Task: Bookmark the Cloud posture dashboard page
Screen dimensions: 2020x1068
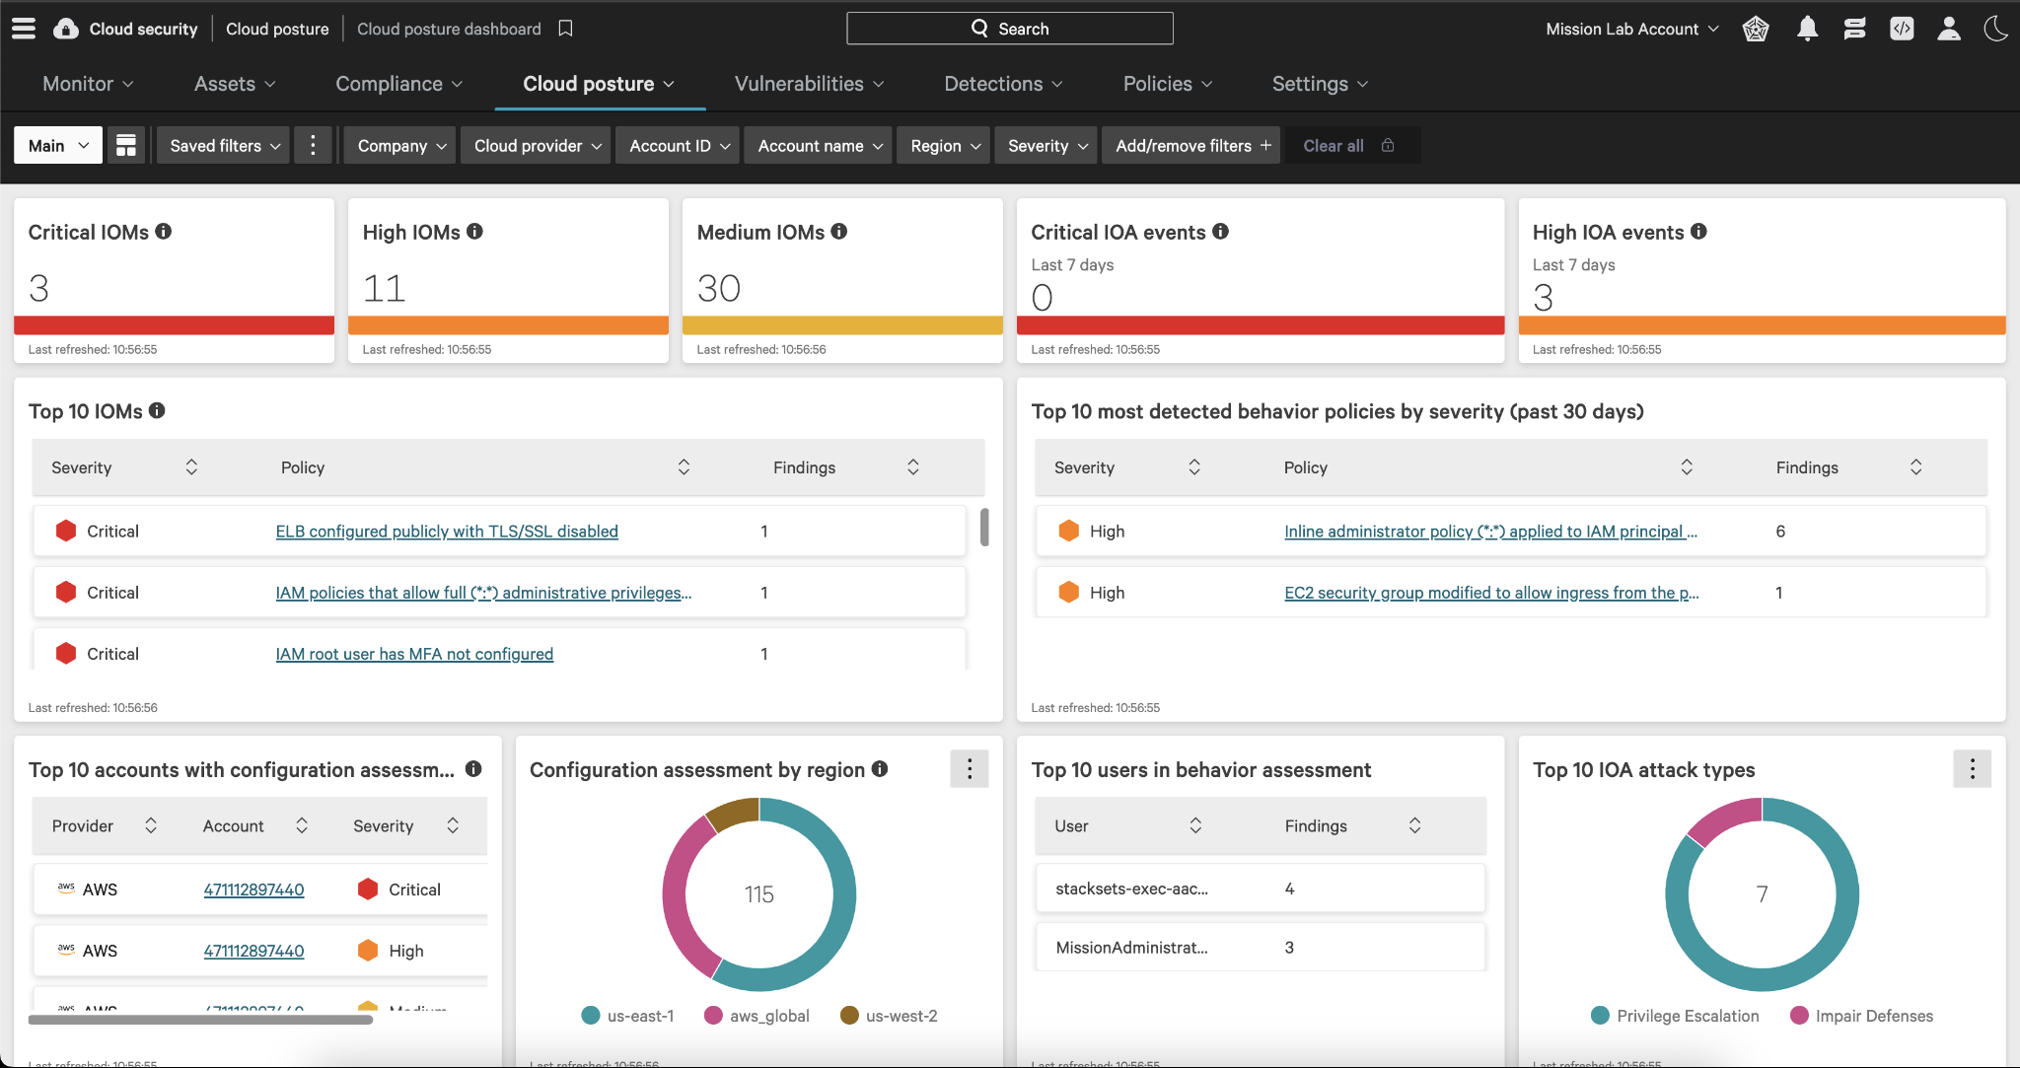Action: pyautogui.click(x=565, y=29)
